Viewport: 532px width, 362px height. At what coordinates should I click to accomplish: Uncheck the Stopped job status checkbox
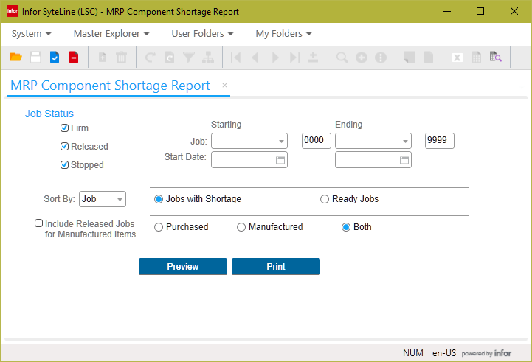click(64, 164)
